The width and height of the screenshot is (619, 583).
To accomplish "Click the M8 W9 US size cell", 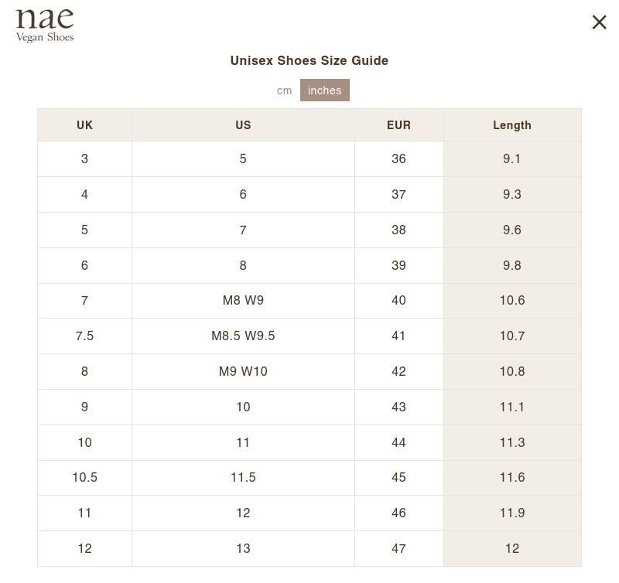I will coord(243,300).
